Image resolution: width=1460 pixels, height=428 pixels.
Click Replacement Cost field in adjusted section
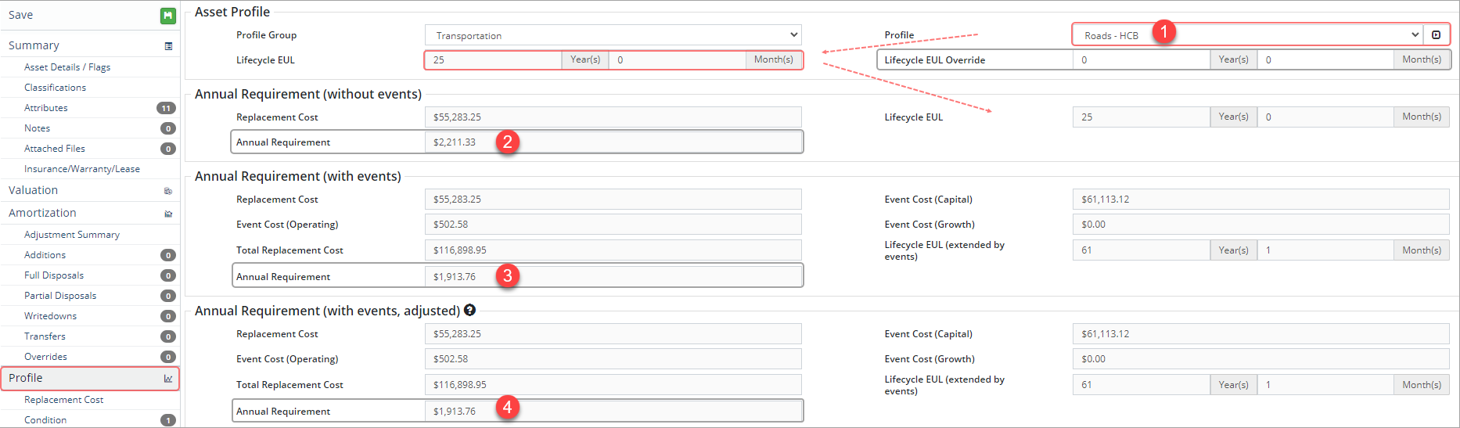tap(613, 334)
